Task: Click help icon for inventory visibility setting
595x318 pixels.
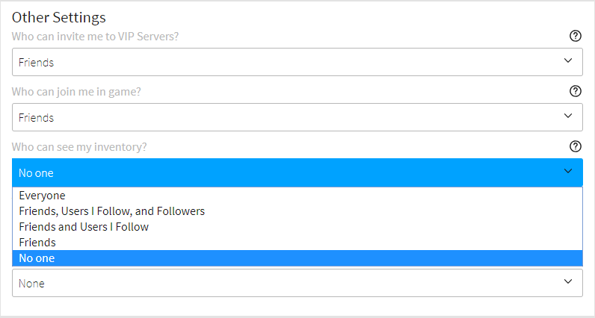Action: (x=576, y=146)
